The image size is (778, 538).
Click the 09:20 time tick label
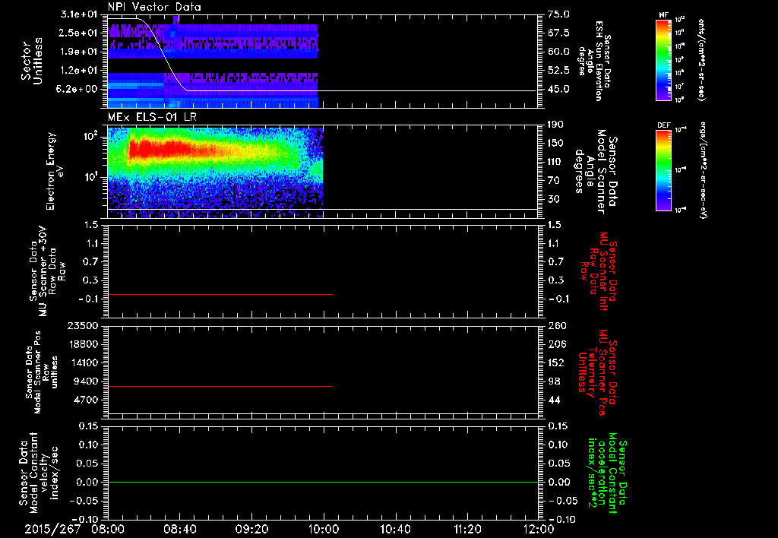pos(251,529)
